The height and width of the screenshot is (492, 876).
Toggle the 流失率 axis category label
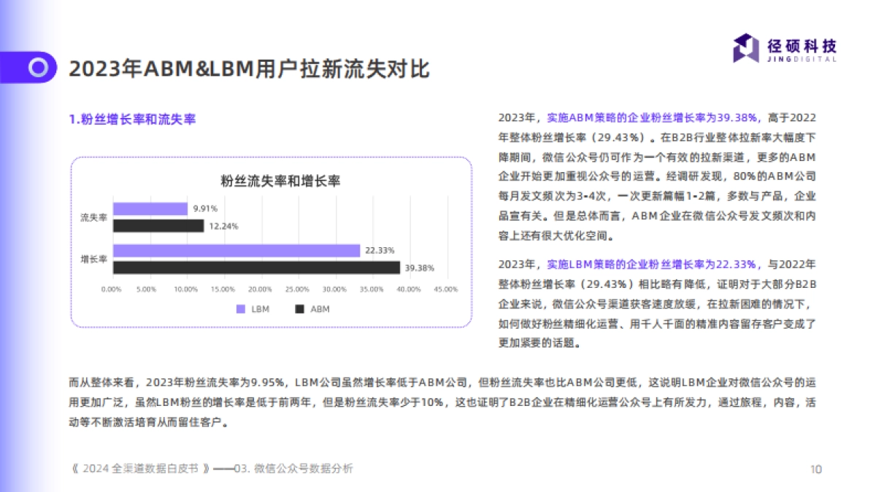(x=92, y=216)
